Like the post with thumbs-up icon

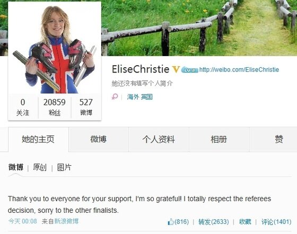[178, 221]
